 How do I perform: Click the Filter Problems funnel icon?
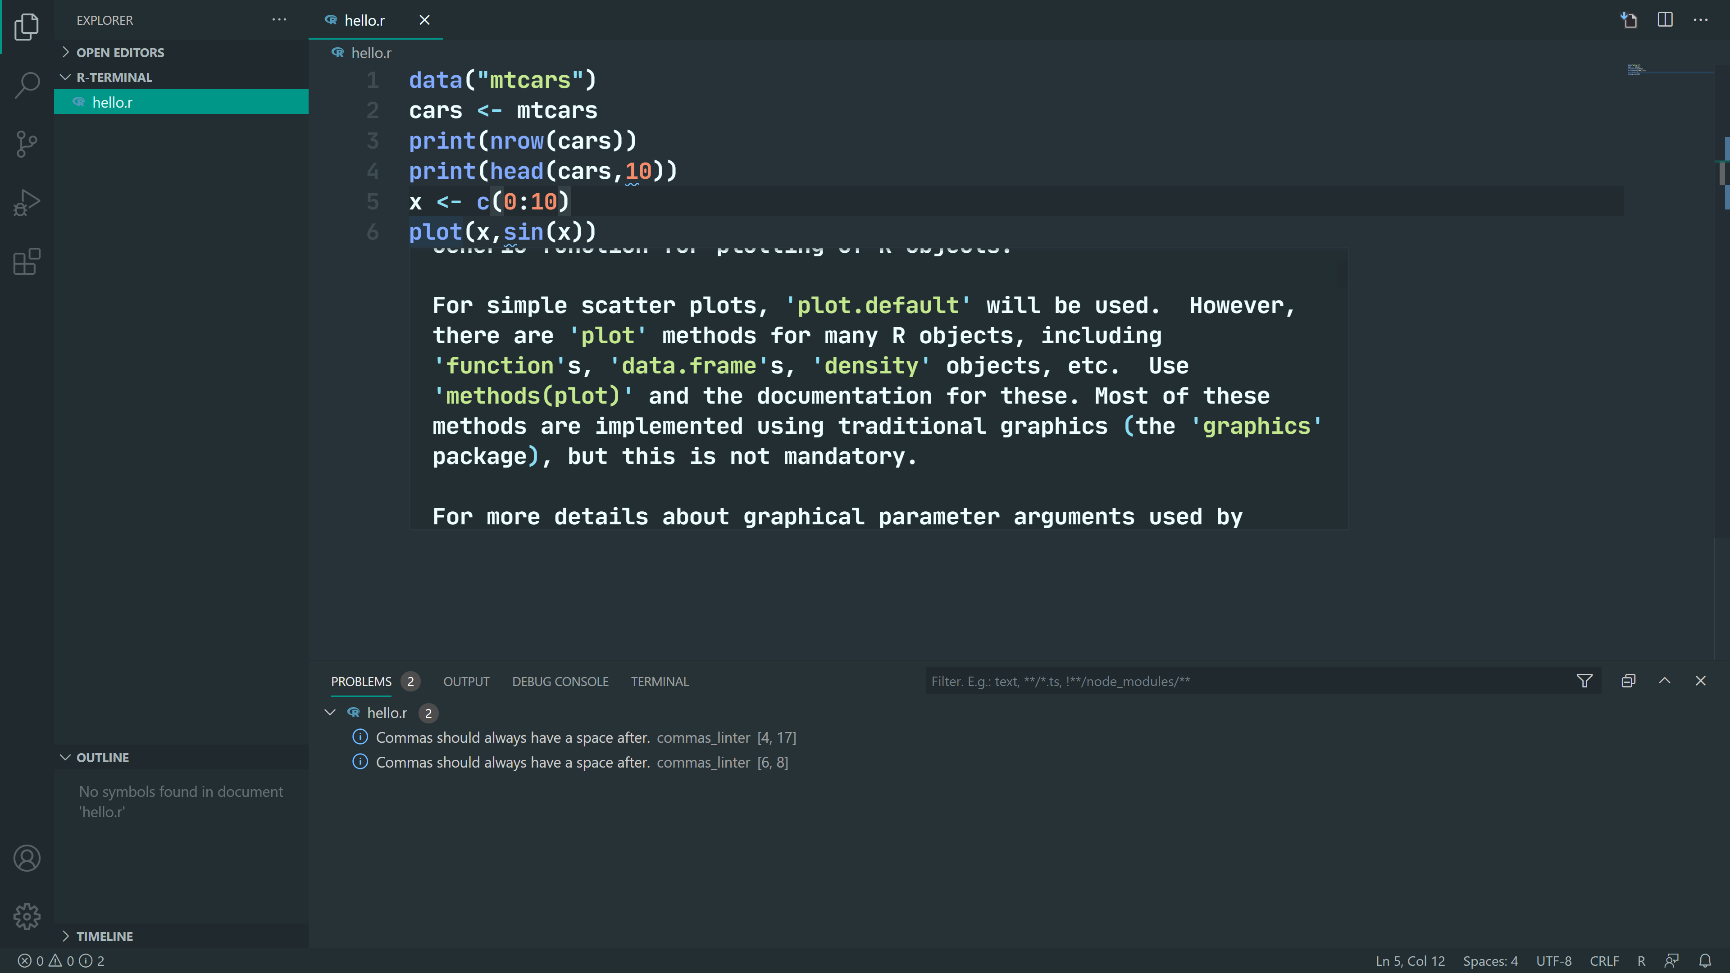(1584, 681)
